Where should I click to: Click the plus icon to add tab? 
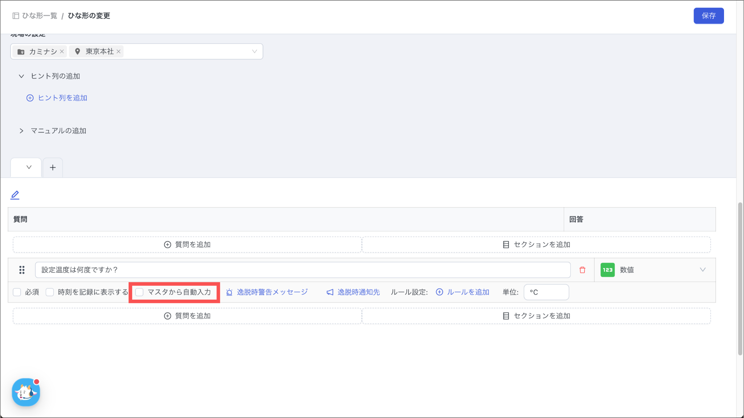[x=53, y=167]
